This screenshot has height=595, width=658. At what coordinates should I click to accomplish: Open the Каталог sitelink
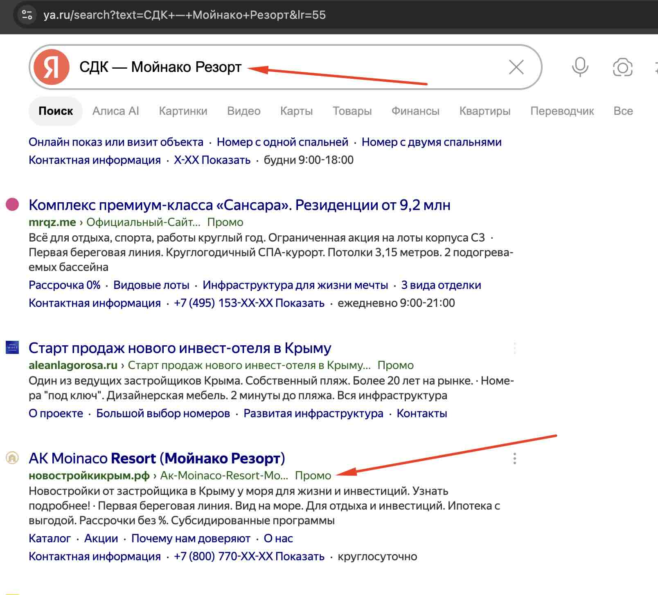pyautogui.click(x=50, y=539)
